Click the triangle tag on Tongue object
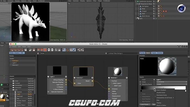The height and width of the screenshot is (107, 190). pyautogui.click(x=164, y=11)
